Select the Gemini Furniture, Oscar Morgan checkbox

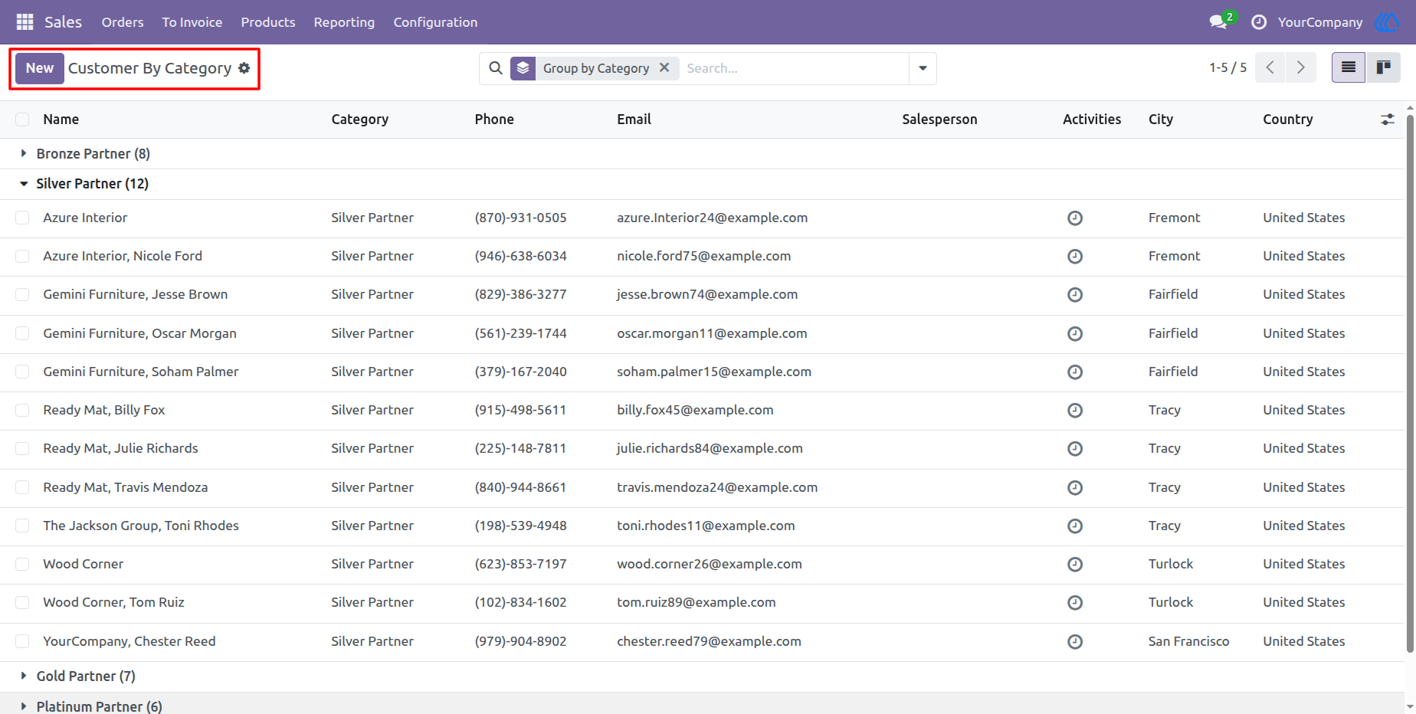[22, 333]
